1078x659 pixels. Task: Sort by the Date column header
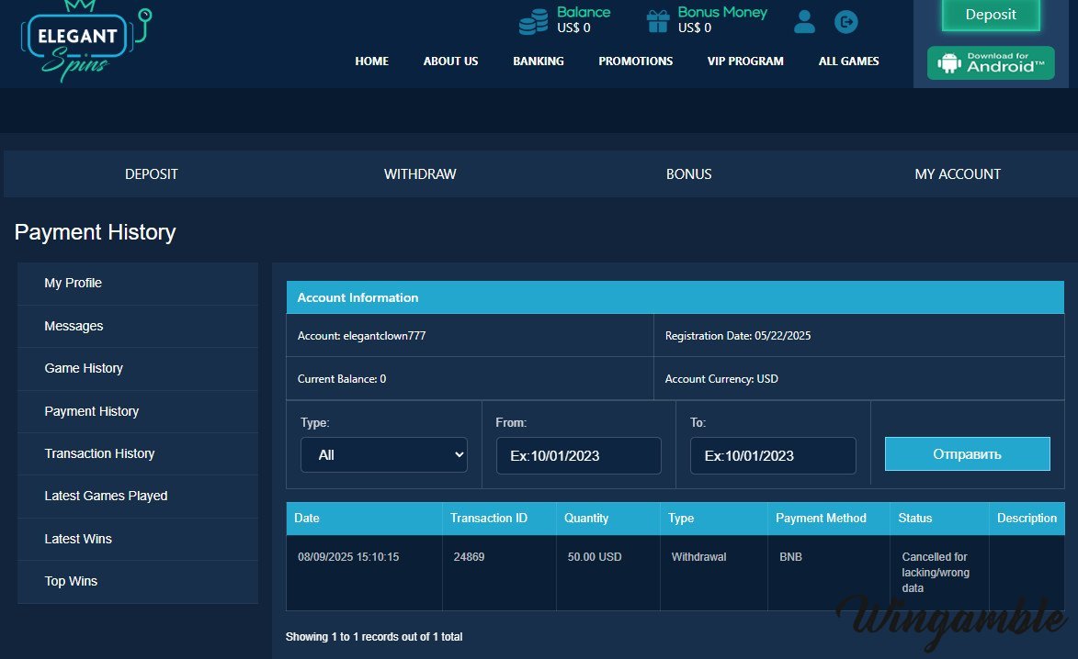[307, 519]
